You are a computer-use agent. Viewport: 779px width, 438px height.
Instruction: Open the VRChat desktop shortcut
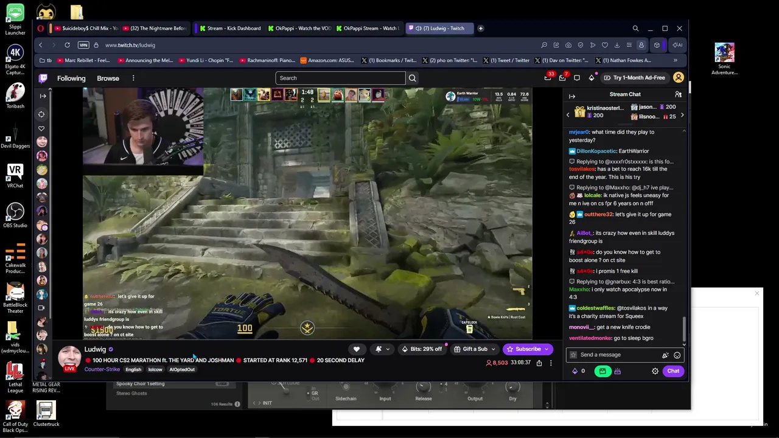click(x=15, y=175)
